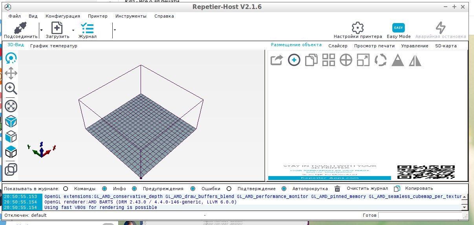Open Настройки принтера gear icon
474x225 pixels.
(358, 28)
